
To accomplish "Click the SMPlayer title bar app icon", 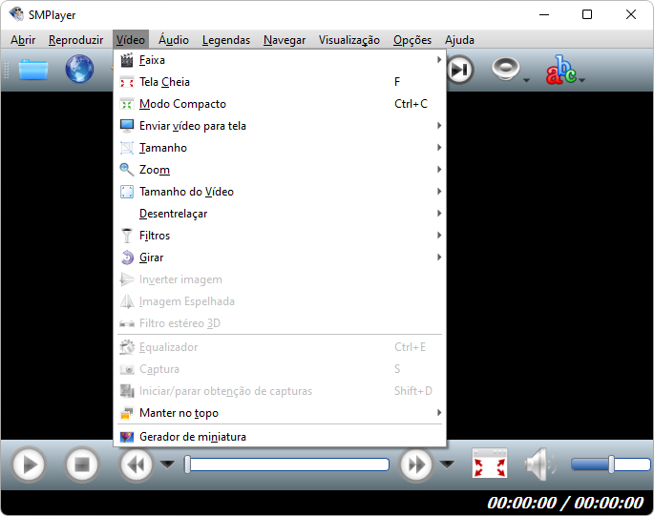I will click(x=16, y=14).
